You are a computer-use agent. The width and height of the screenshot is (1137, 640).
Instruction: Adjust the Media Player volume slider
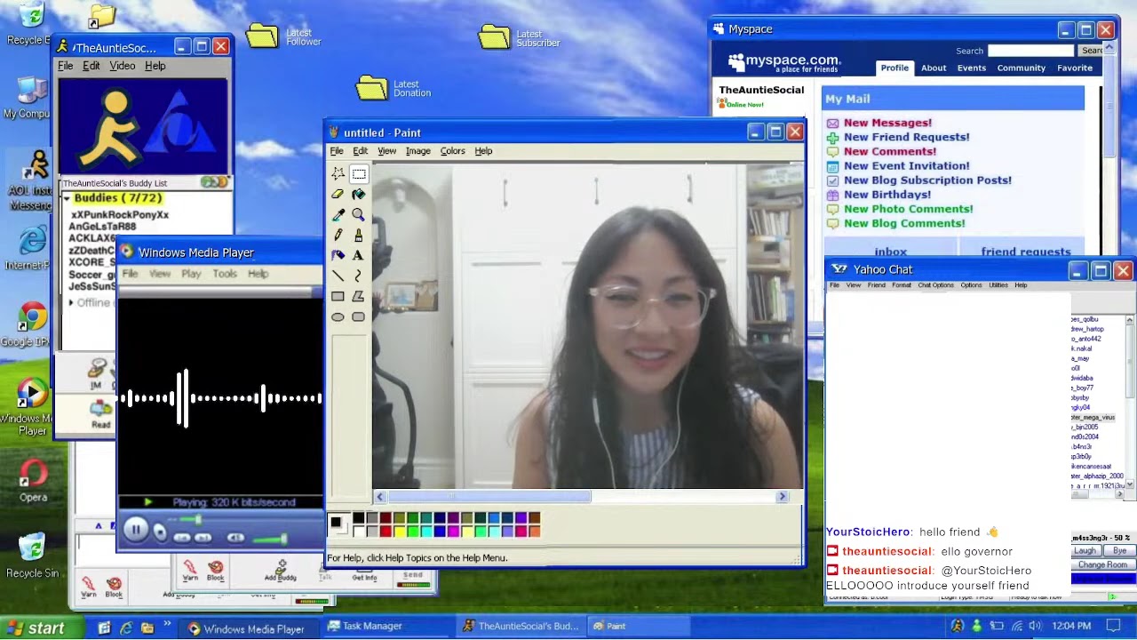pyautogui.click(x=271, y=539)
